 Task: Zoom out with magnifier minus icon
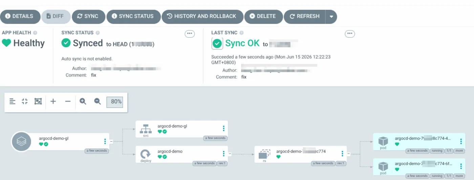coord(98,101)
